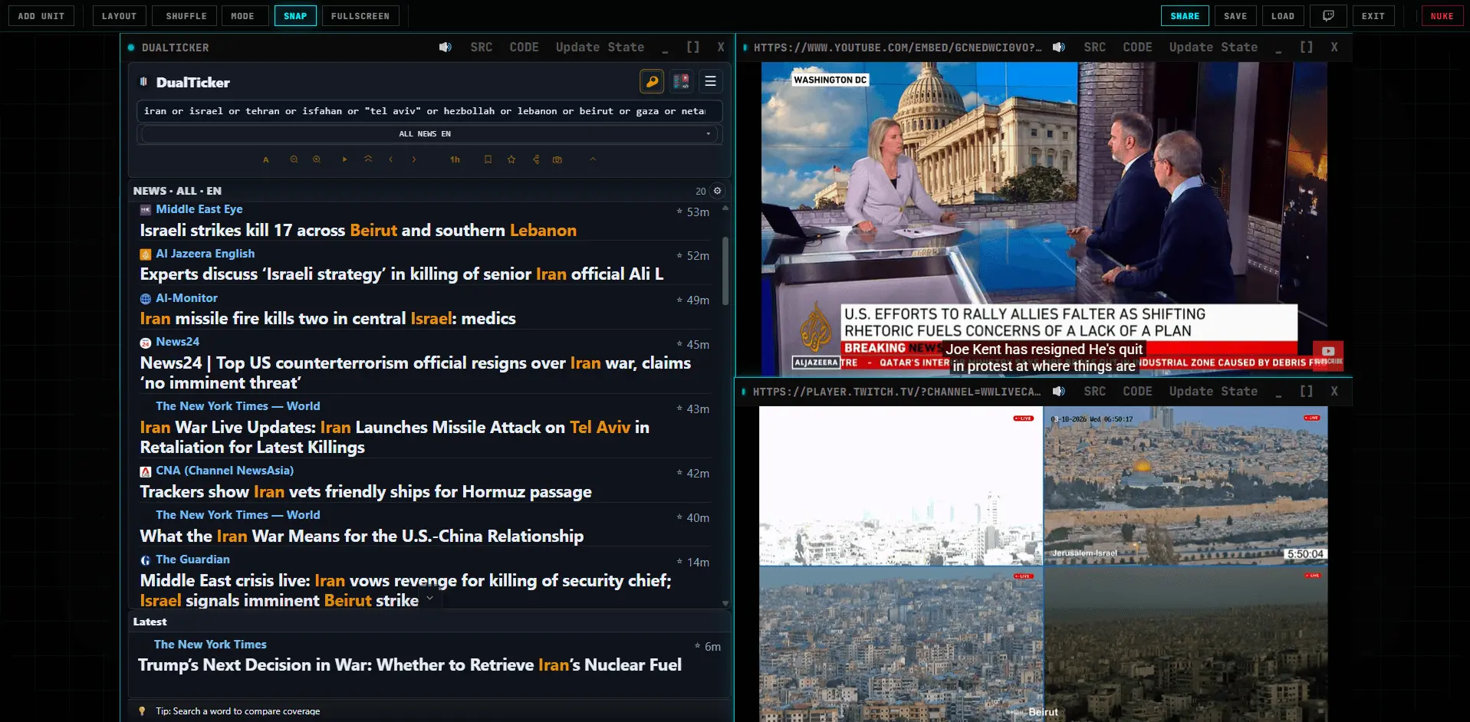This screenshot has width=1470, height=722.
Task: Open the chat/comment icon in top bar
Action: [1328, 16]
